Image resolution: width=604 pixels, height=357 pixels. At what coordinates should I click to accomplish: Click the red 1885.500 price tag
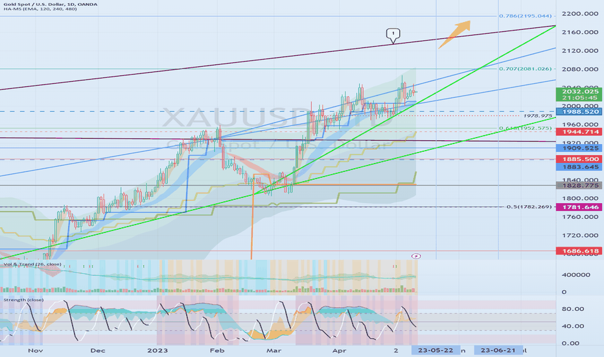coord(580,159)
